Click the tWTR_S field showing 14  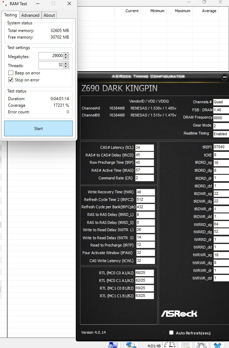click(146, 237)
